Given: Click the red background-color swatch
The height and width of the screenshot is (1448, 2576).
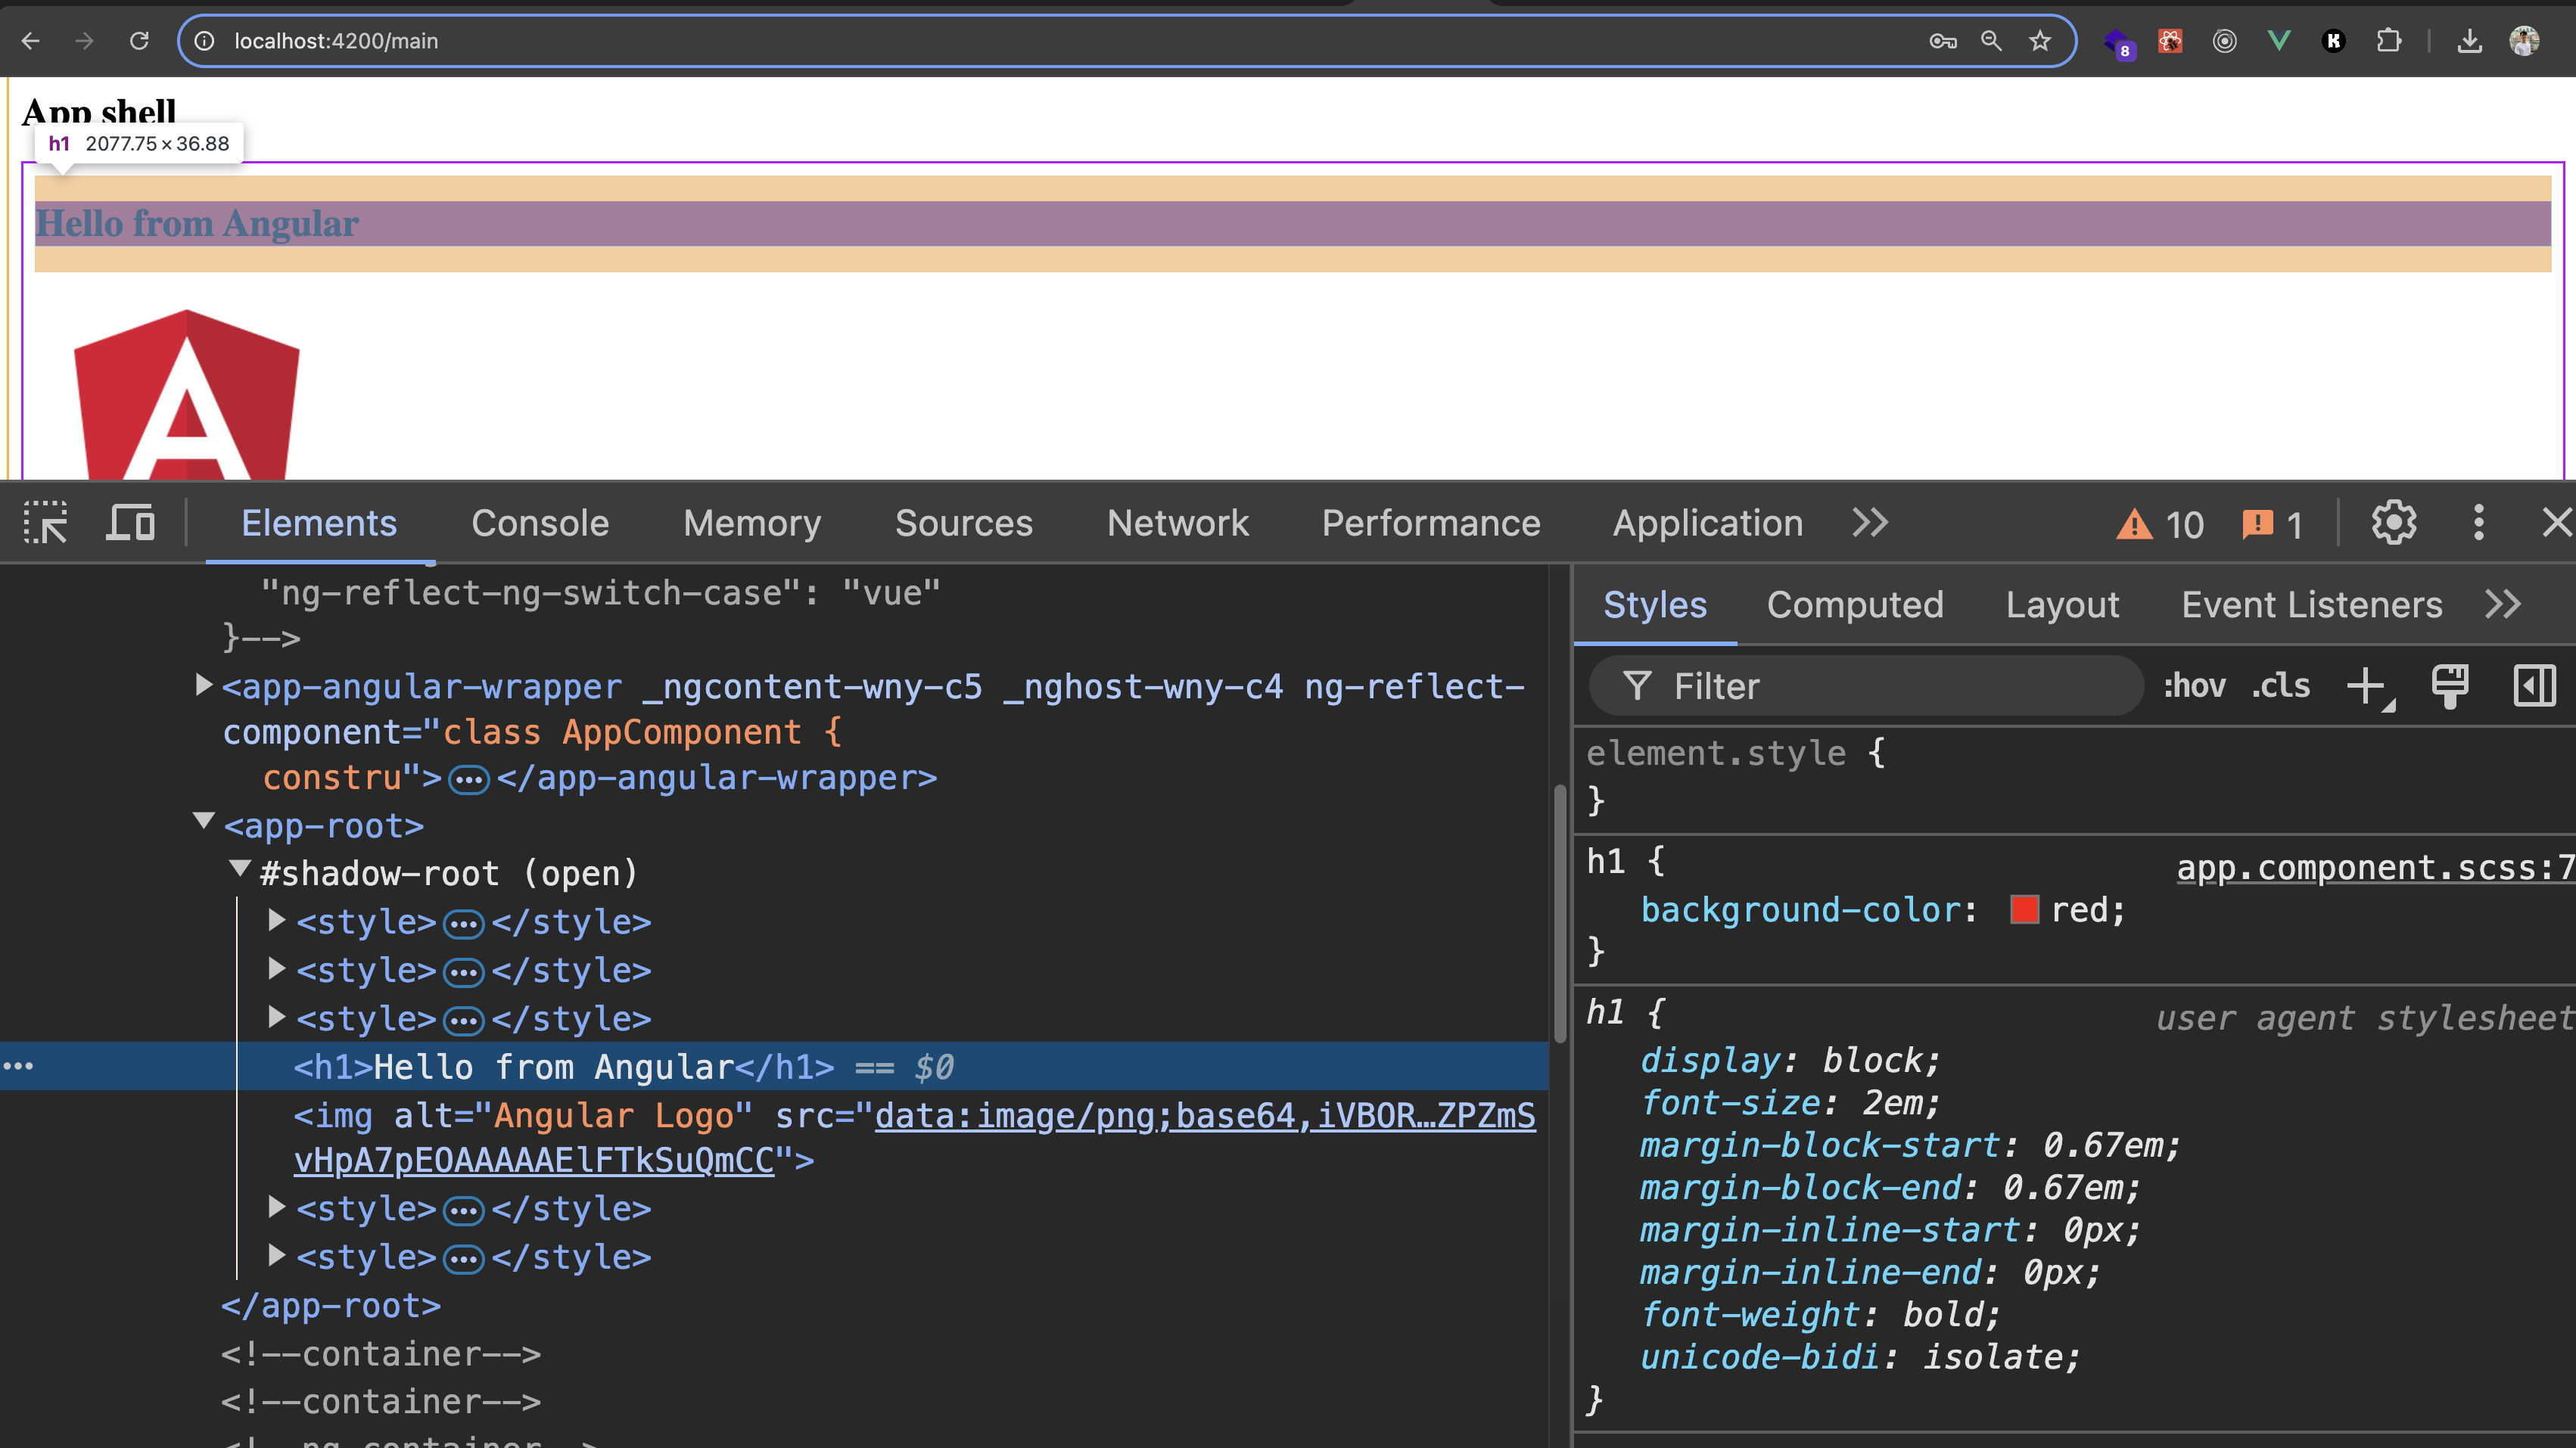Looking at the screenshot, I should (2026, 909).
